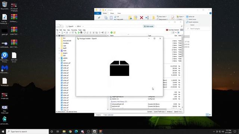The height and width of the screenshot is (134, 239).
Task: Click the OpenIV forward navigation arrow
Action: coord(62,26)
